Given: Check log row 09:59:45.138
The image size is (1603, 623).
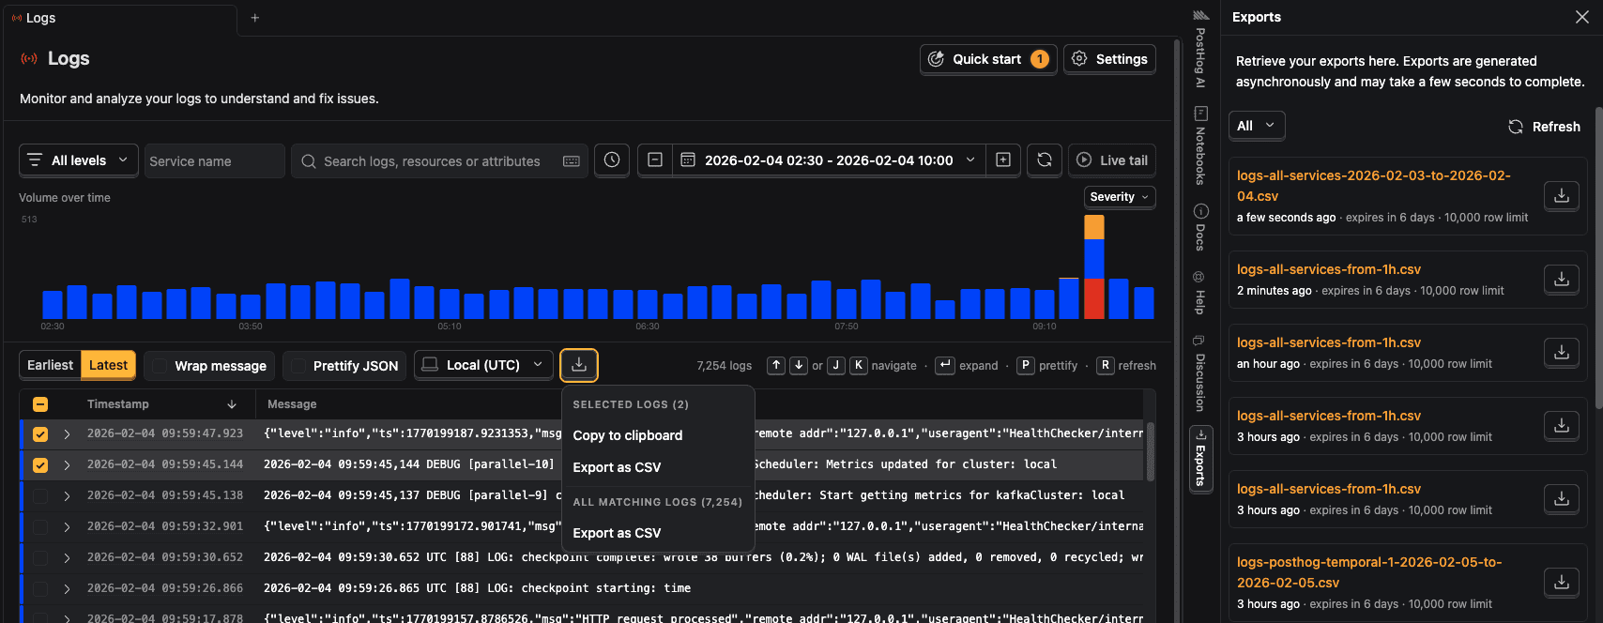Looking at the screenshot, I should point(40,496).
